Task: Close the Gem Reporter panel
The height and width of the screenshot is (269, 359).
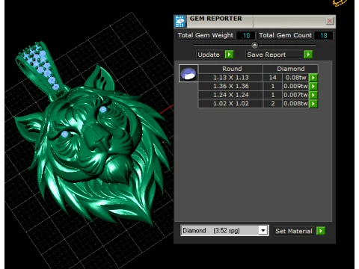Action: [x=330, y=21]
